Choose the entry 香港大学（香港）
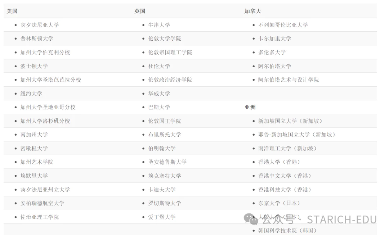389x235 pixels. (x=280, y=162)
